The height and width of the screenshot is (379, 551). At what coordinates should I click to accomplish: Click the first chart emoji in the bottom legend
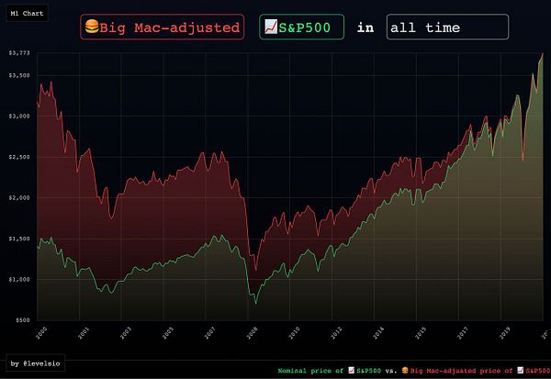(x=351, y=370)
